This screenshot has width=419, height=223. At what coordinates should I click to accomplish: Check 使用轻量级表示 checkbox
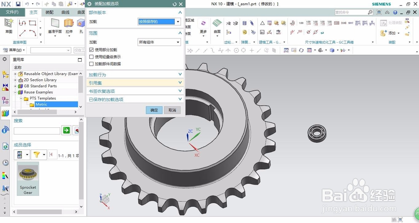(x=91, y=57)
